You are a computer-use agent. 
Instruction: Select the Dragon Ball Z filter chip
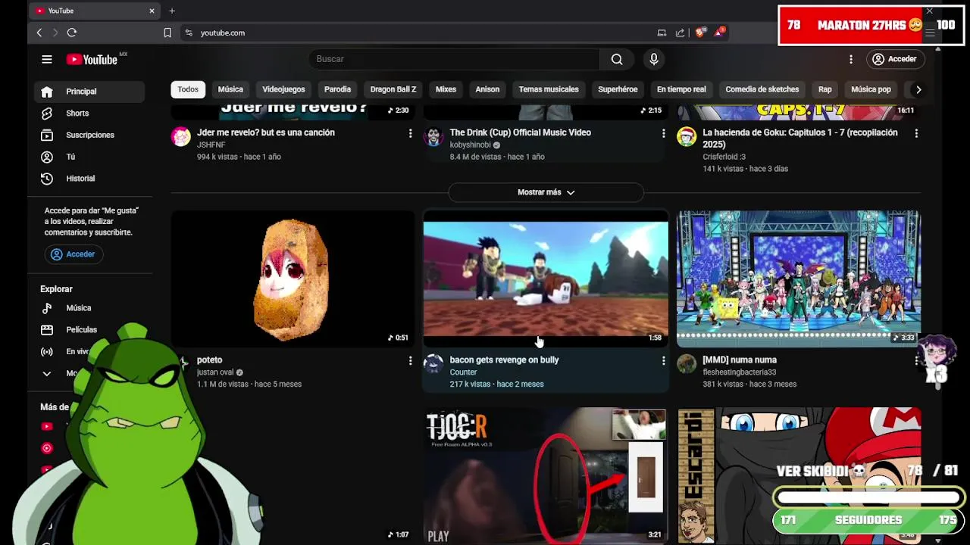pos(393,89)
